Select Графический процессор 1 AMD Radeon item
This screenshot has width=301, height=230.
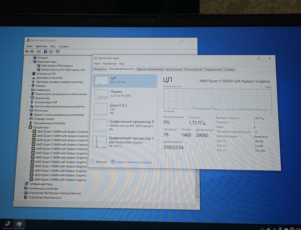(124, 142)
